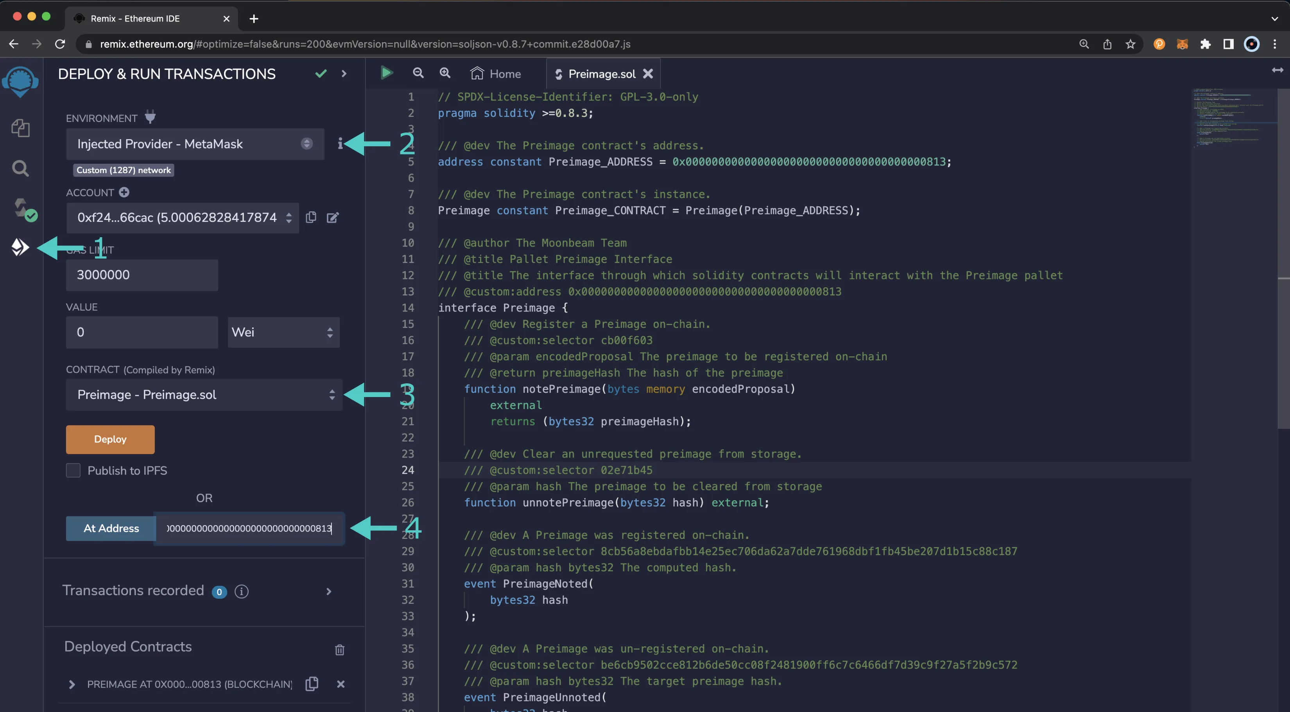Open the Remix logo home icon
Image resolution: width=1290 pixels, height=712 pixels.
point(20,82)
